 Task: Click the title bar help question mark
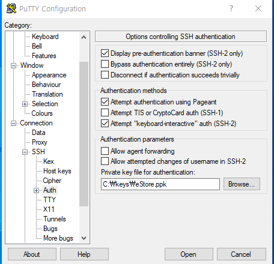click(231, 8)
